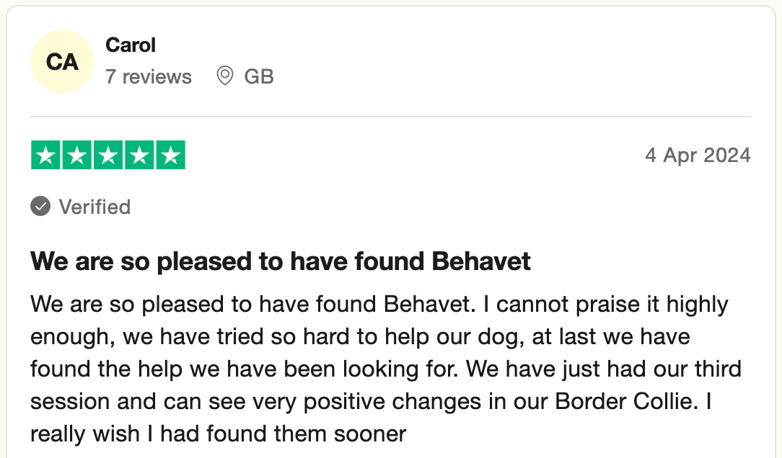Click the location pin icon
The width and height of the screenshot is (782, 458).
coord(225,76)
